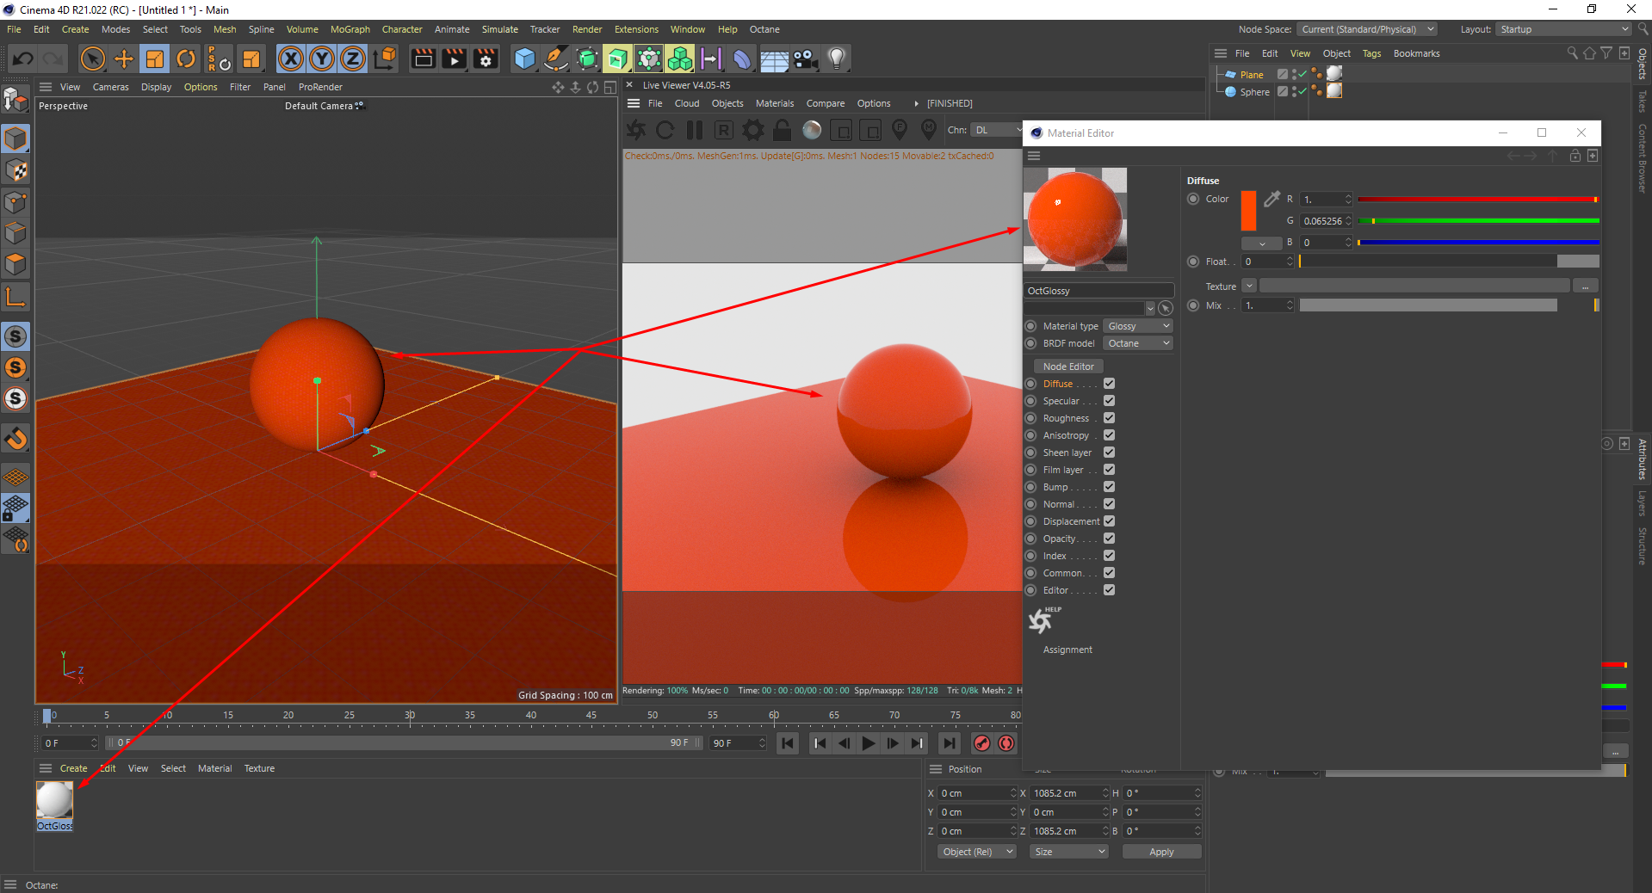Screen dimensions: 1652x893
Task: Click the Undo arrow icon
Action: pos(23,59)
